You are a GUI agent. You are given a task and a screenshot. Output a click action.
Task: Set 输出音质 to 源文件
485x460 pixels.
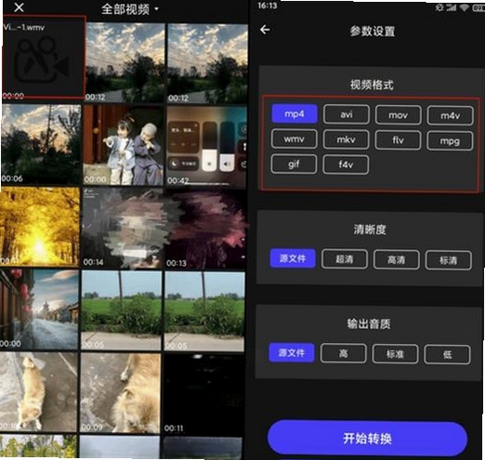coord(292,352)
